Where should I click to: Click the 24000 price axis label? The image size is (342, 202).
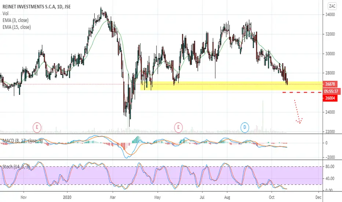[330, 112]
